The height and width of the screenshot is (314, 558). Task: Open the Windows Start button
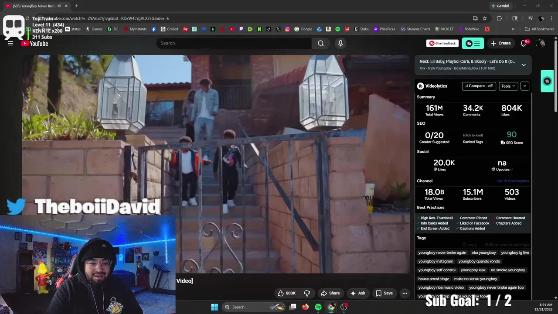(214, 307)
